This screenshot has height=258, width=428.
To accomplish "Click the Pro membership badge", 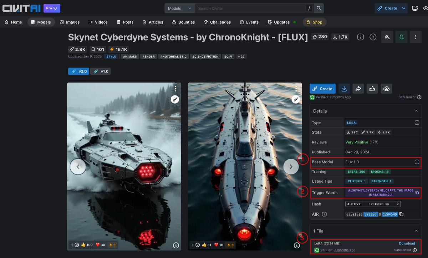I will pyautogui.click(x=52, y=8).
